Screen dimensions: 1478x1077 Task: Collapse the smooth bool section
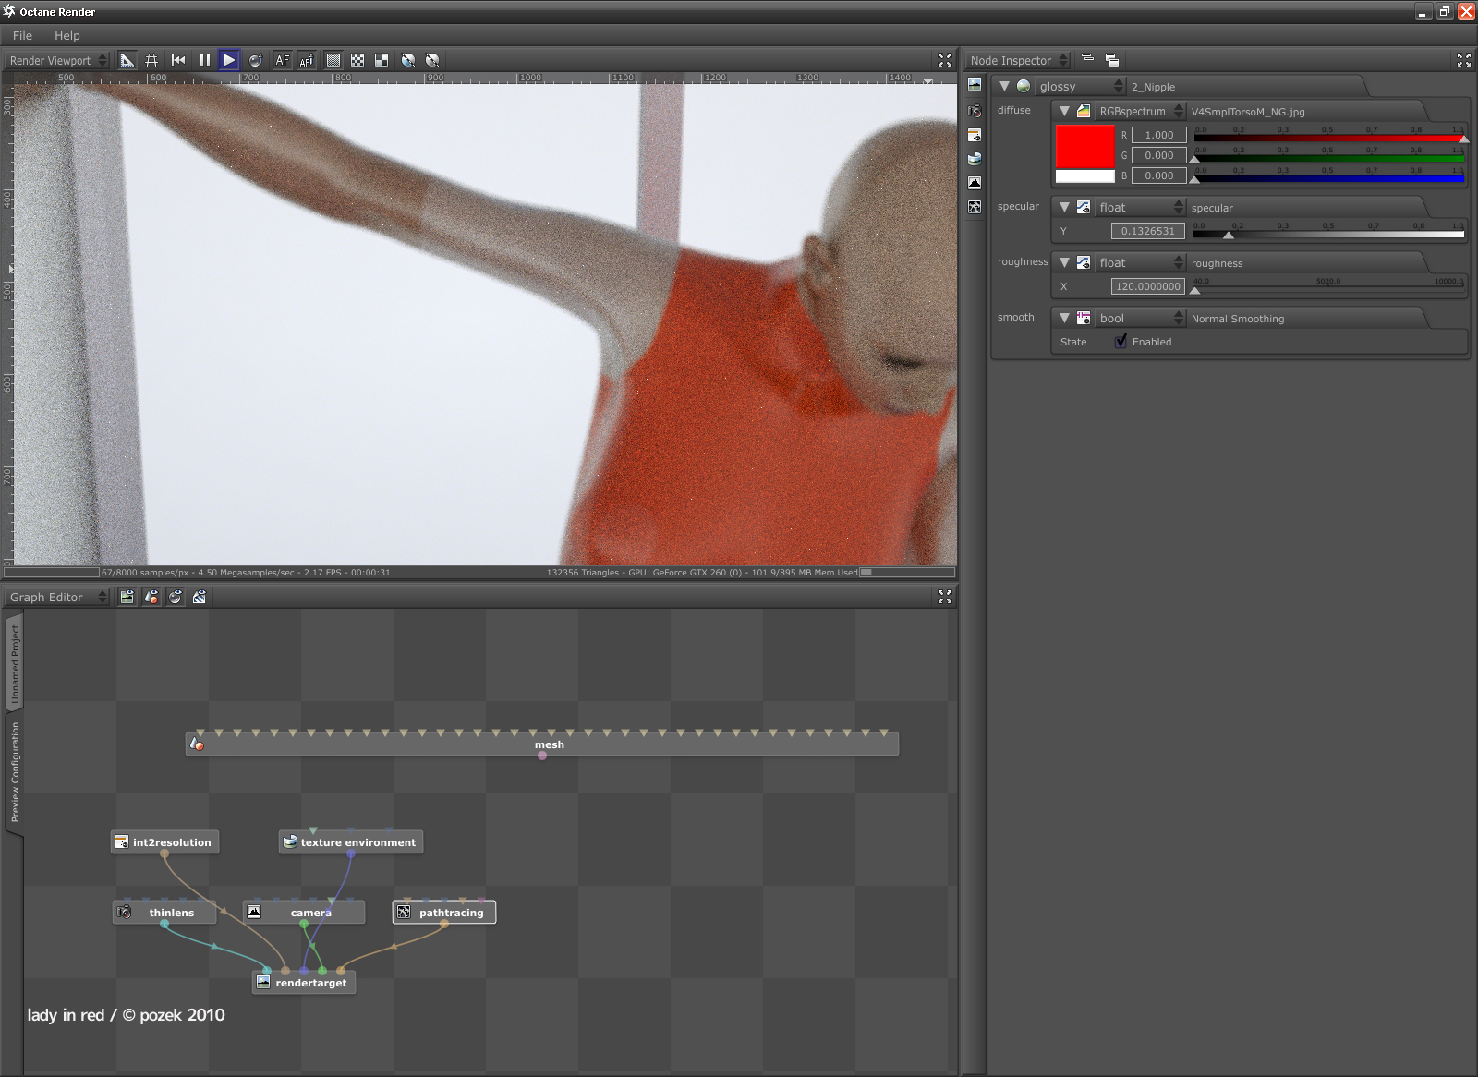point(1064,318)
